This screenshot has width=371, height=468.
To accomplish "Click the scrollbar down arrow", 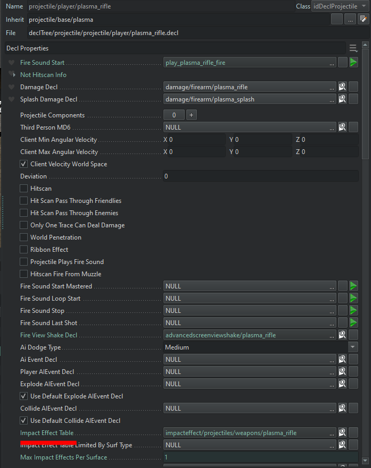I will [365, 461].
